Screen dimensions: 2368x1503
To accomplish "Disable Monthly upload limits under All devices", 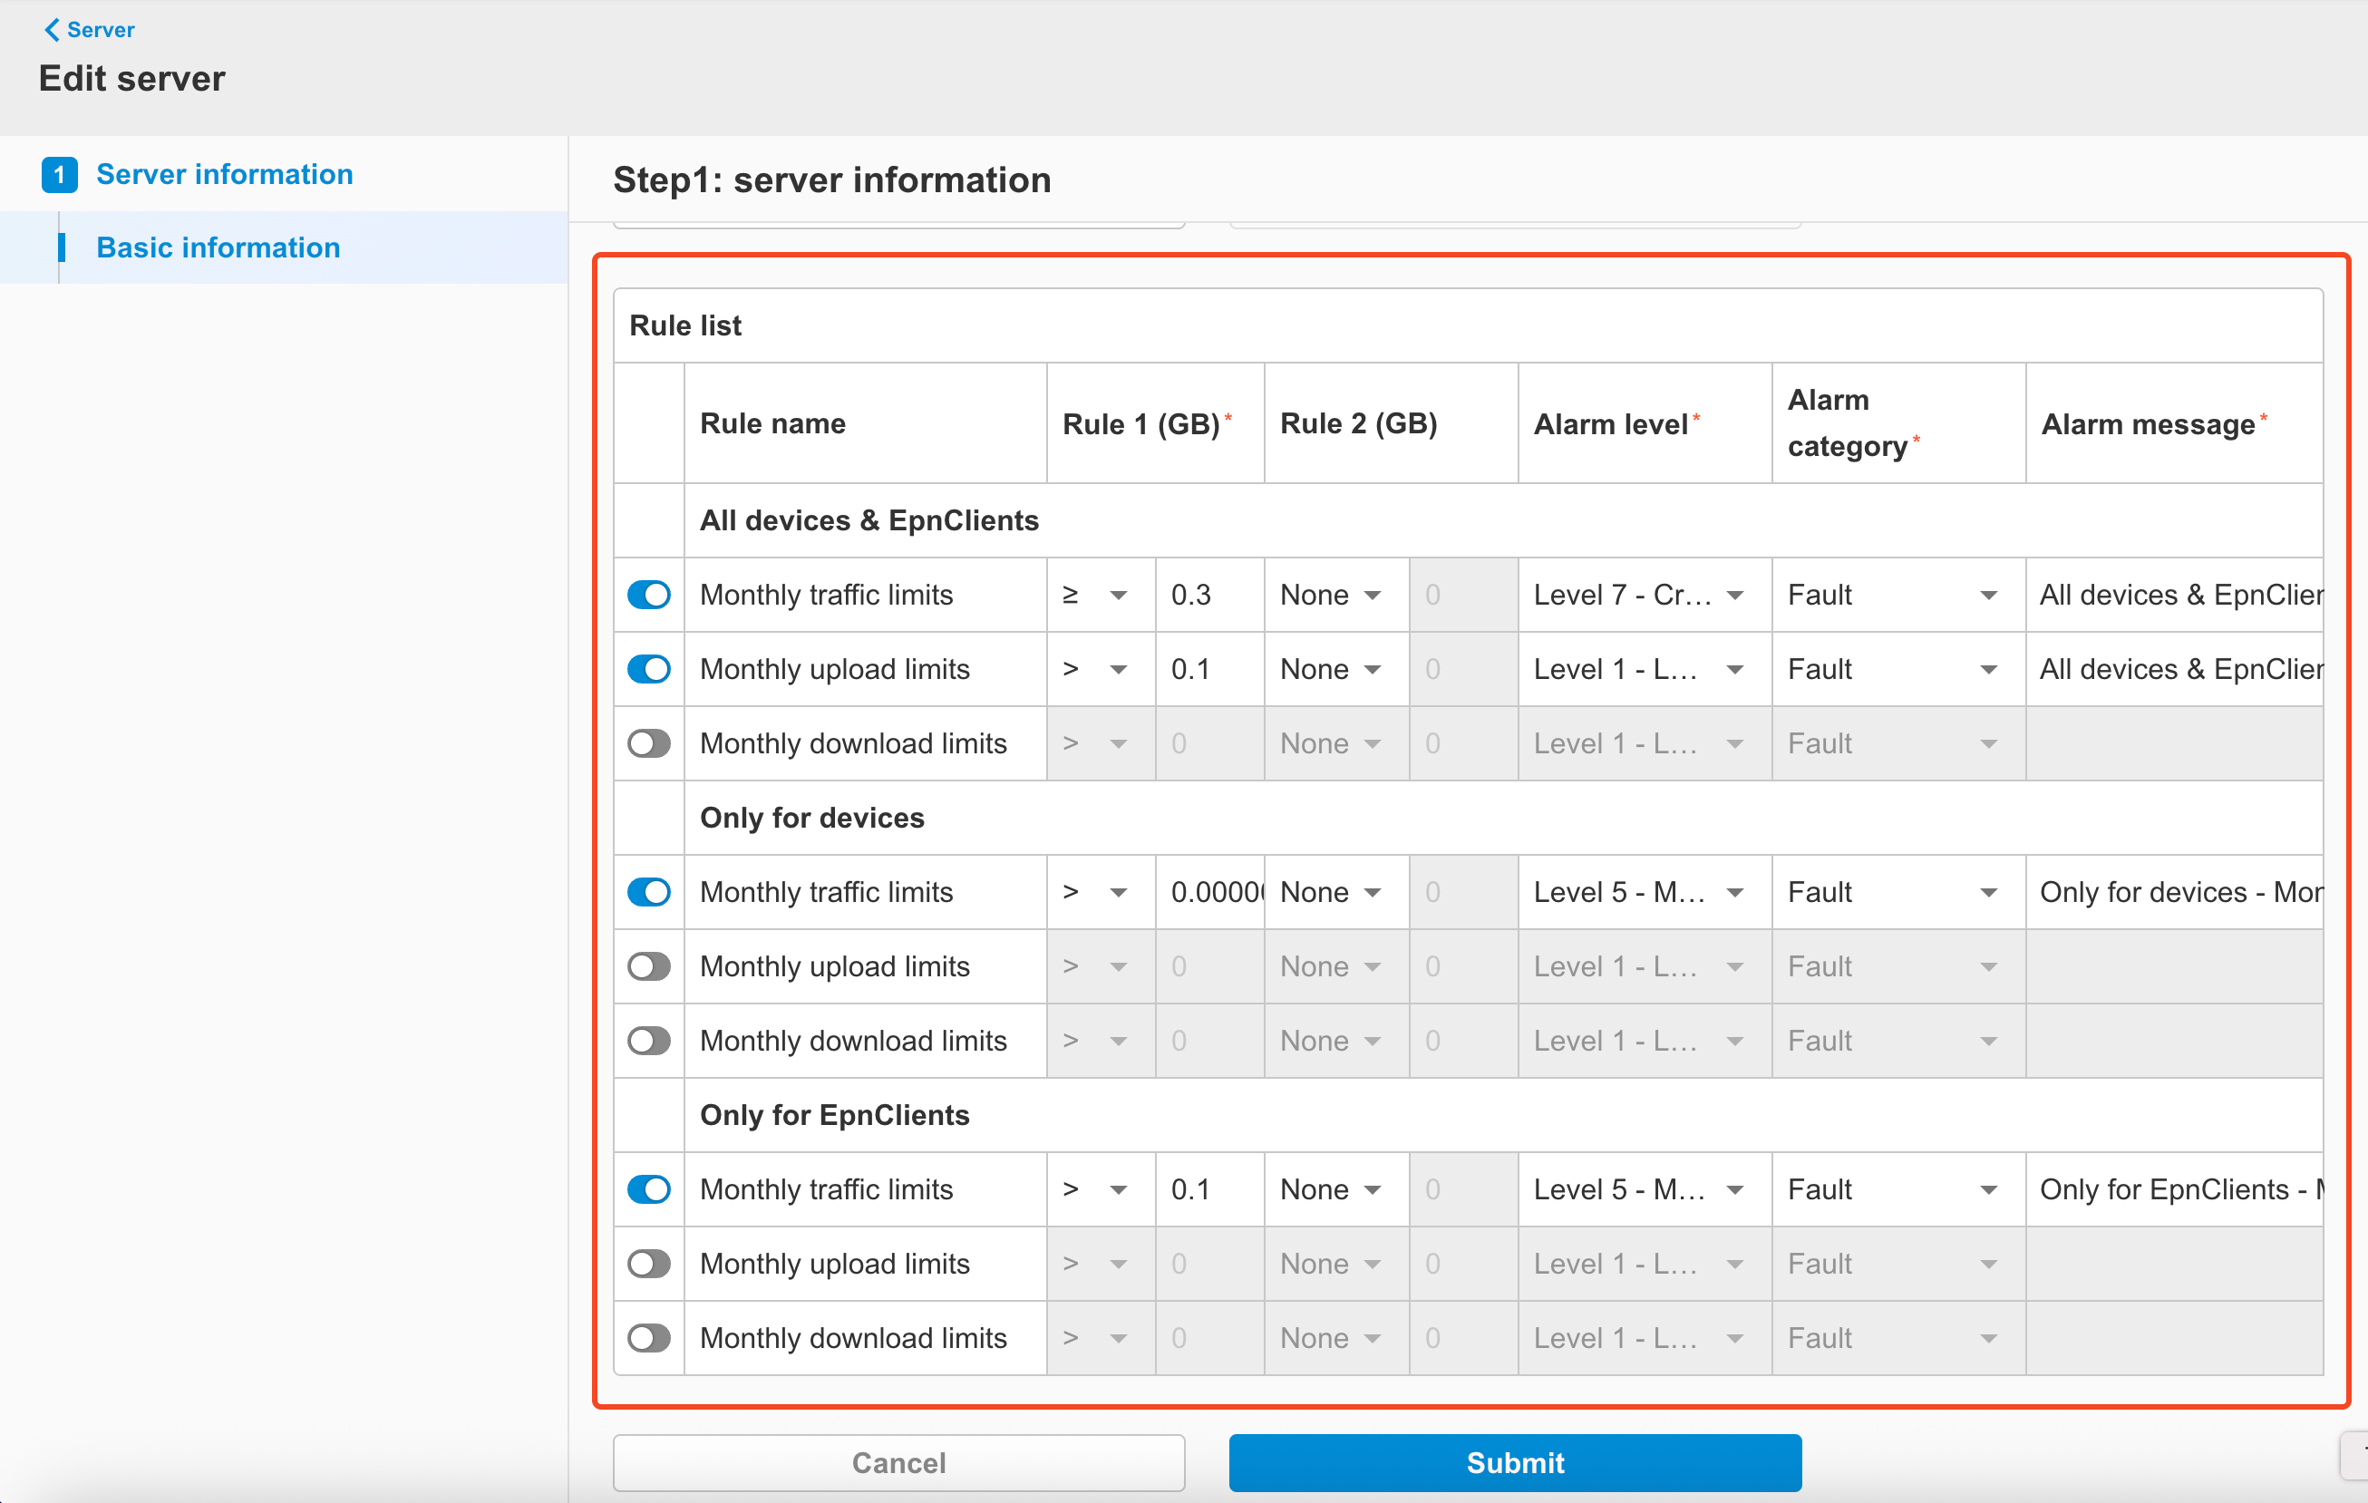I will [x=648, y=668].
